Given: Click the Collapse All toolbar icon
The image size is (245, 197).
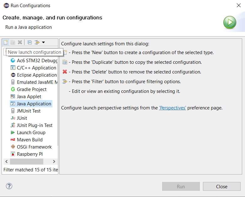Looking at the screenshot, I should 29,42.
